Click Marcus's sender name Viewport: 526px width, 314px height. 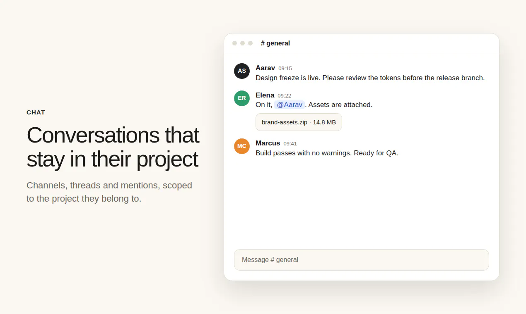[x=268, y=143]
